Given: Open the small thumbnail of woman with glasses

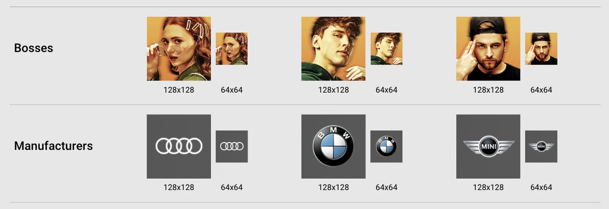Looking at the screenshot, I should (231, 49).
